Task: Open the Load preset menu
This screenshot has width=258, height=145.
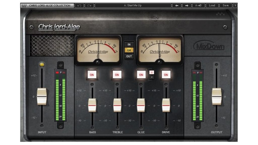Action: click(213, 5)
